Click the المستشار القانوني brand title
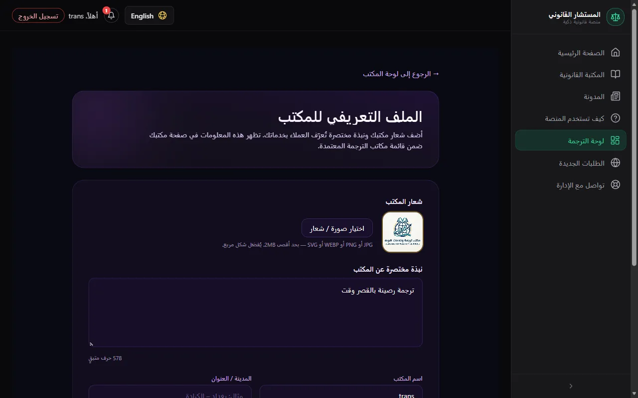The image size is (638, 398). point(574,14)
